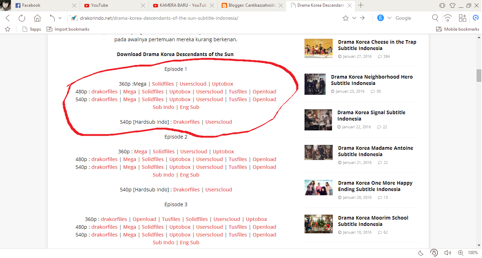Open Drama Korea Signal Subtitle Indonesia

371,116
